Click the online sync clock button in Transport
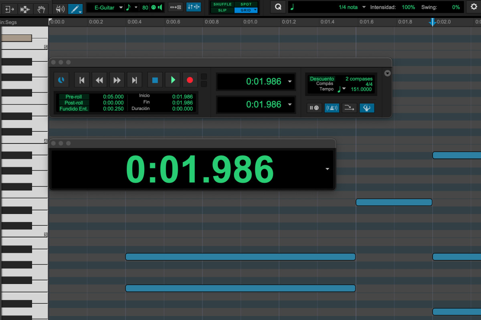Screen dimensions: 481x320 pos(61,80)
